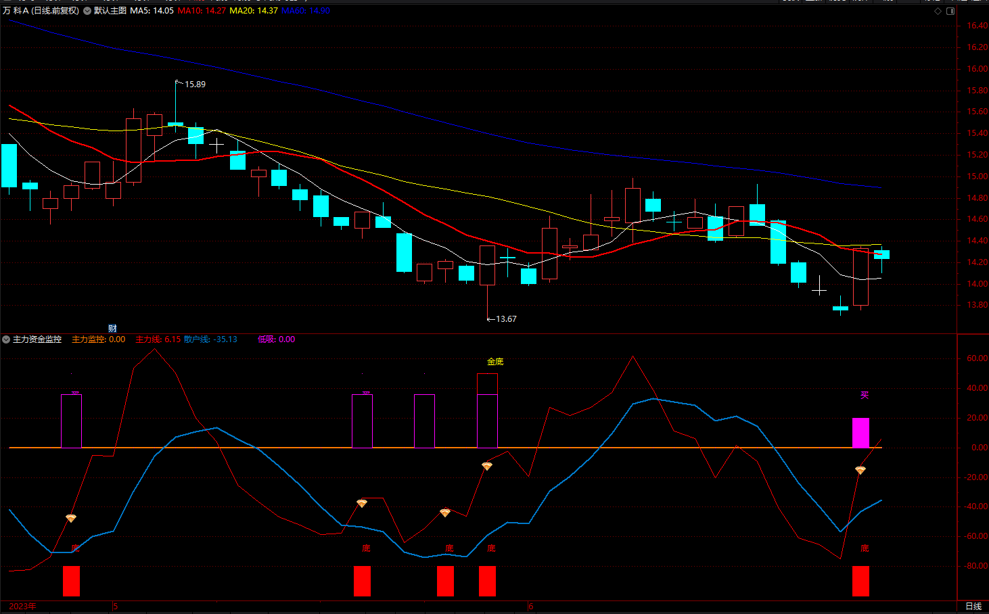Click the 主力线: 6.15 value
Viewport: 989px width, 614px height.
[158, 339]
